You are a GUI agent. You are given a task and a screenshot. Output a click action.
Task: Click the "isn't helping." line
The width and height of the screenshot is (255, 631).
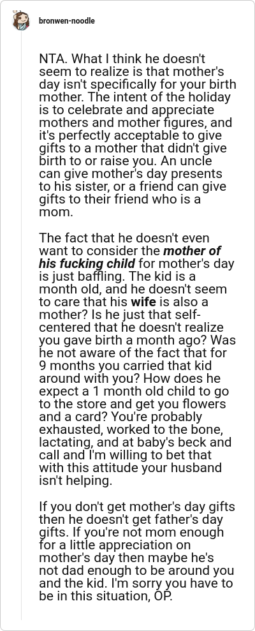[x=76, y=481]
